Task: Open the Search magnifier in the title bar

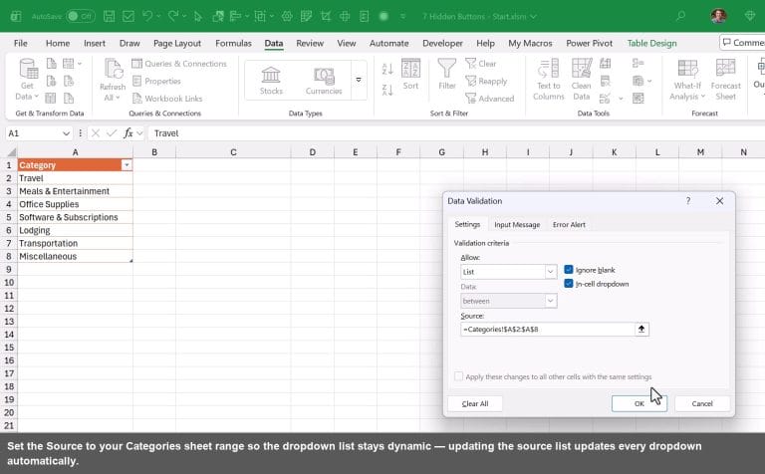Action: 680,16
